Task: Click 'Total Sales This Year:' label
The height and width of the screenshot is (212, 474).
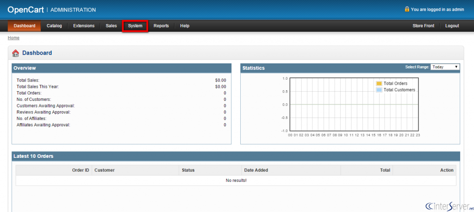Action: point(38,87)
